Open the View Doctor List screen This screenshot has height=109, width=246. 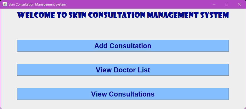[123, 70]
